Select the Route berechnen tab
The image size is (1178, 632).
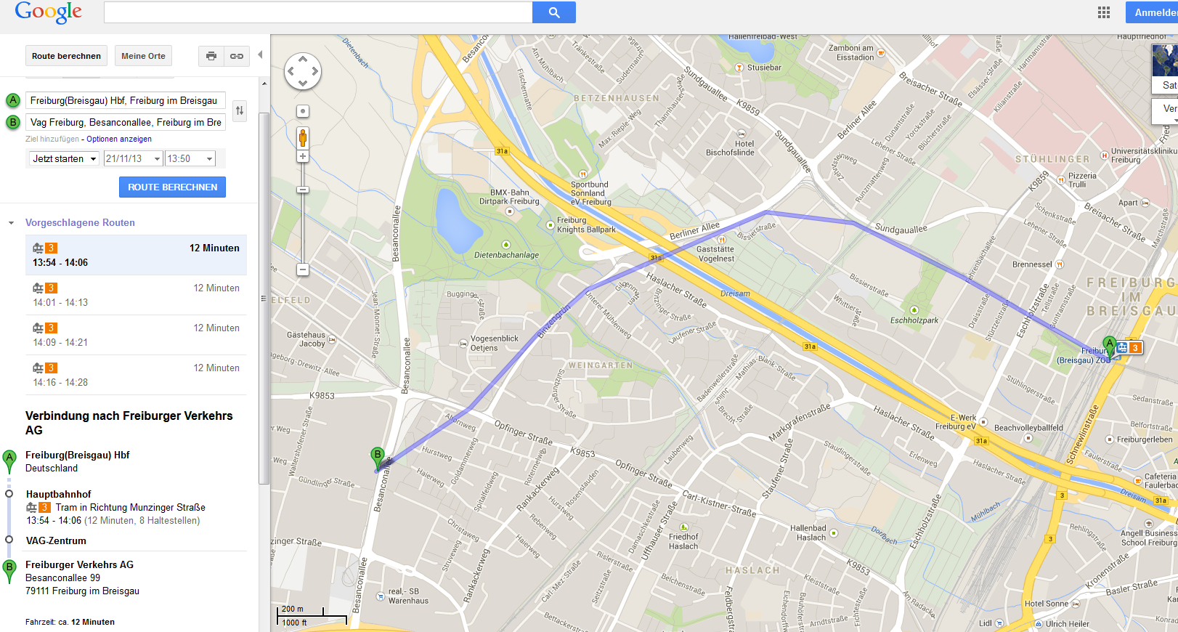click(x=66, y=56)
